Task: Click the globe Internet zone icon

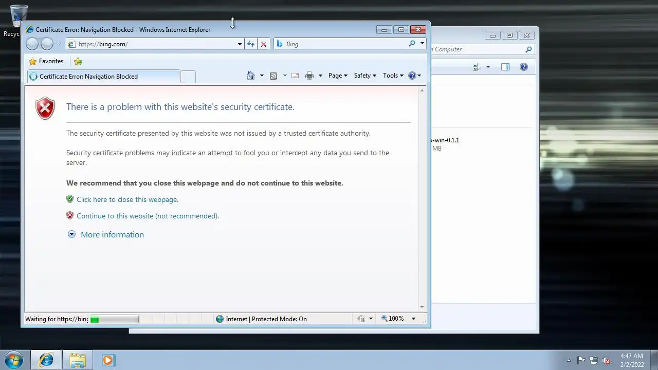Action: [220, 319]
